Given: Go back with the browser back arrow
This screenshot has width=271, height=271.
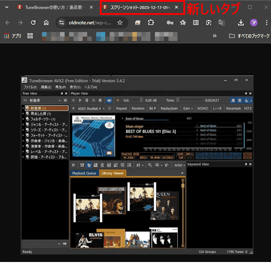Looking at the screenshot, I should click(x=8, y=23).
